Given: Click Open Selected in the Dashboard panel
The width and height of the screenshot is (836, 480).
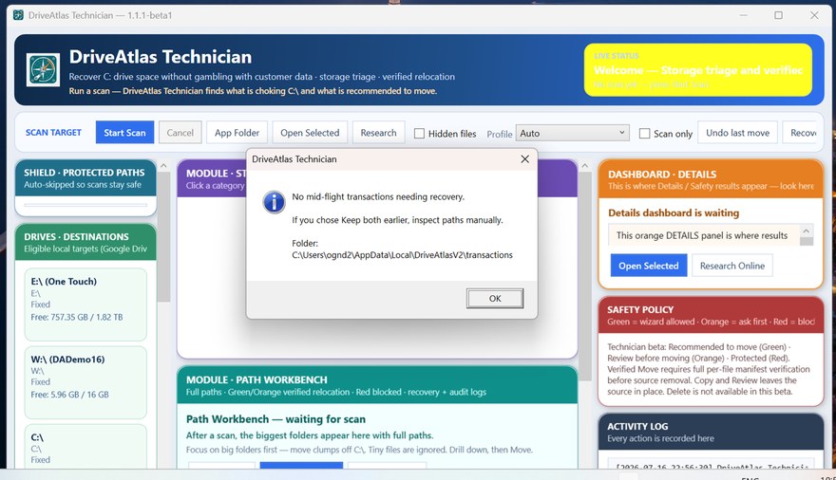Looking at the screenshot, I should [648, 266].
